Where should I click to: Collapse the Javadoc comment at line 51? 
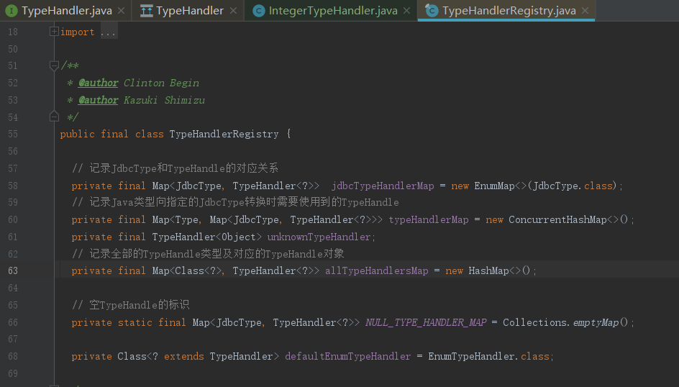54,65
